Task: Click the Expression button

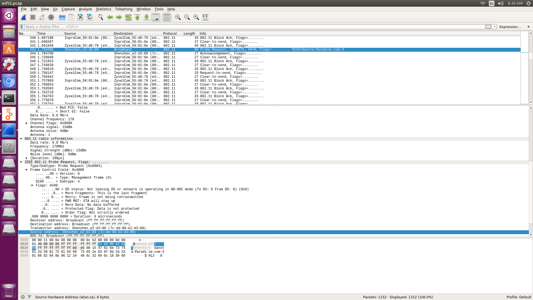Action: pos(510,27)
